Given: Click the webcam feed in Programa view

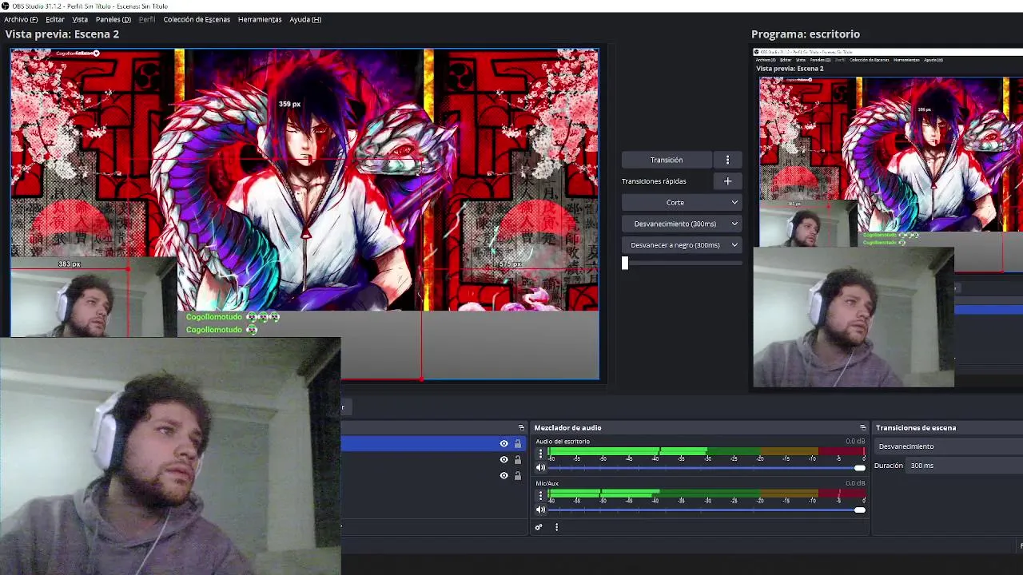Looking at the screenshot, I should tap(854, 318).
